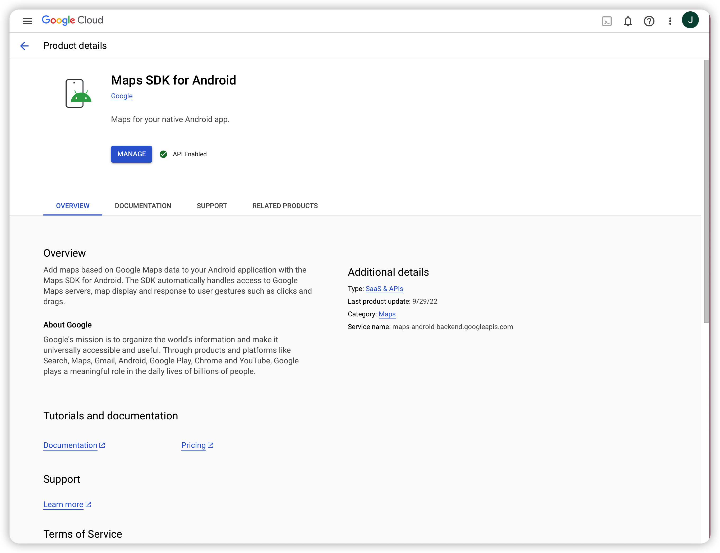Open the hamburger navigation menu

click(x=27, y=21)
